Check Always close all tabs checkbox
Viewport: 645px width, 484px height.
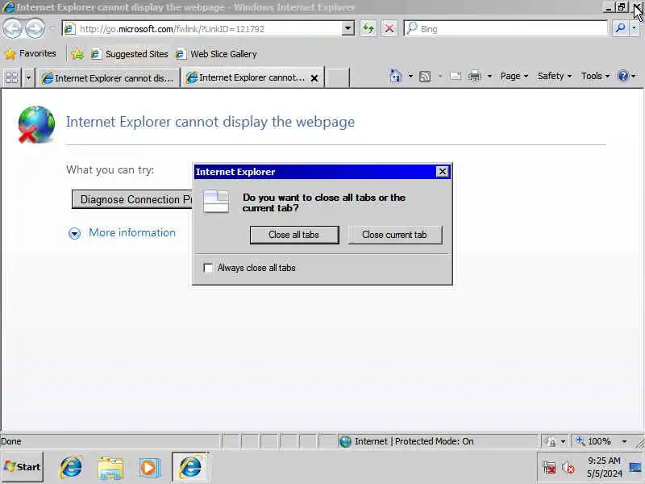[208, 268]
